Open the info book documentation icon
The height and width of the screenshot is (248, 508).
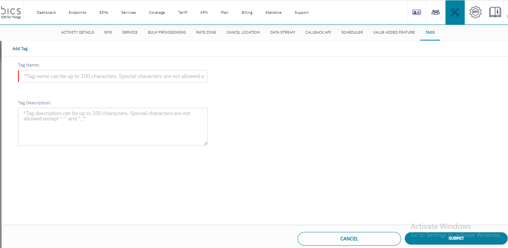tap(495, 12)
